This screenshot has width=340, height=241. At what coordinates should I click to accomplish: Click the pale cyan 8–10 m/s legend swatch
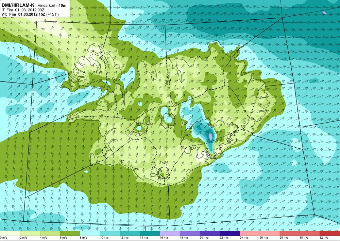(90, 234)
